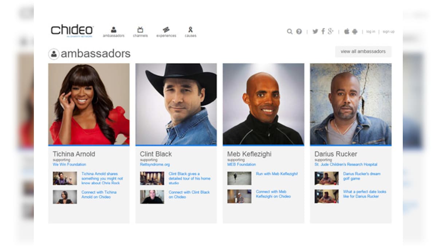Click the Android app icon

click(355, 31)
